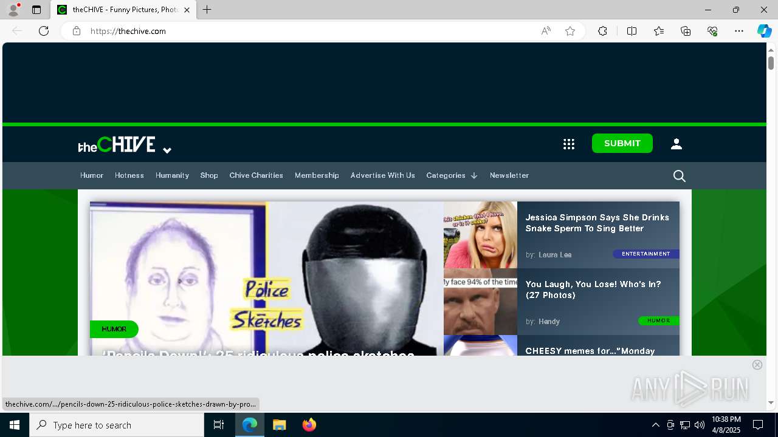
Task: Close the theCHIVE browser tab
Action: point(187,10)
